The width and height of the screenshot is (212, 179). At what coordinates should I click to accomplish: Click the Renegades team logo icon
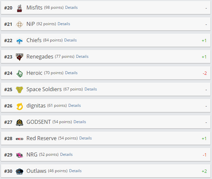(19, 57)
